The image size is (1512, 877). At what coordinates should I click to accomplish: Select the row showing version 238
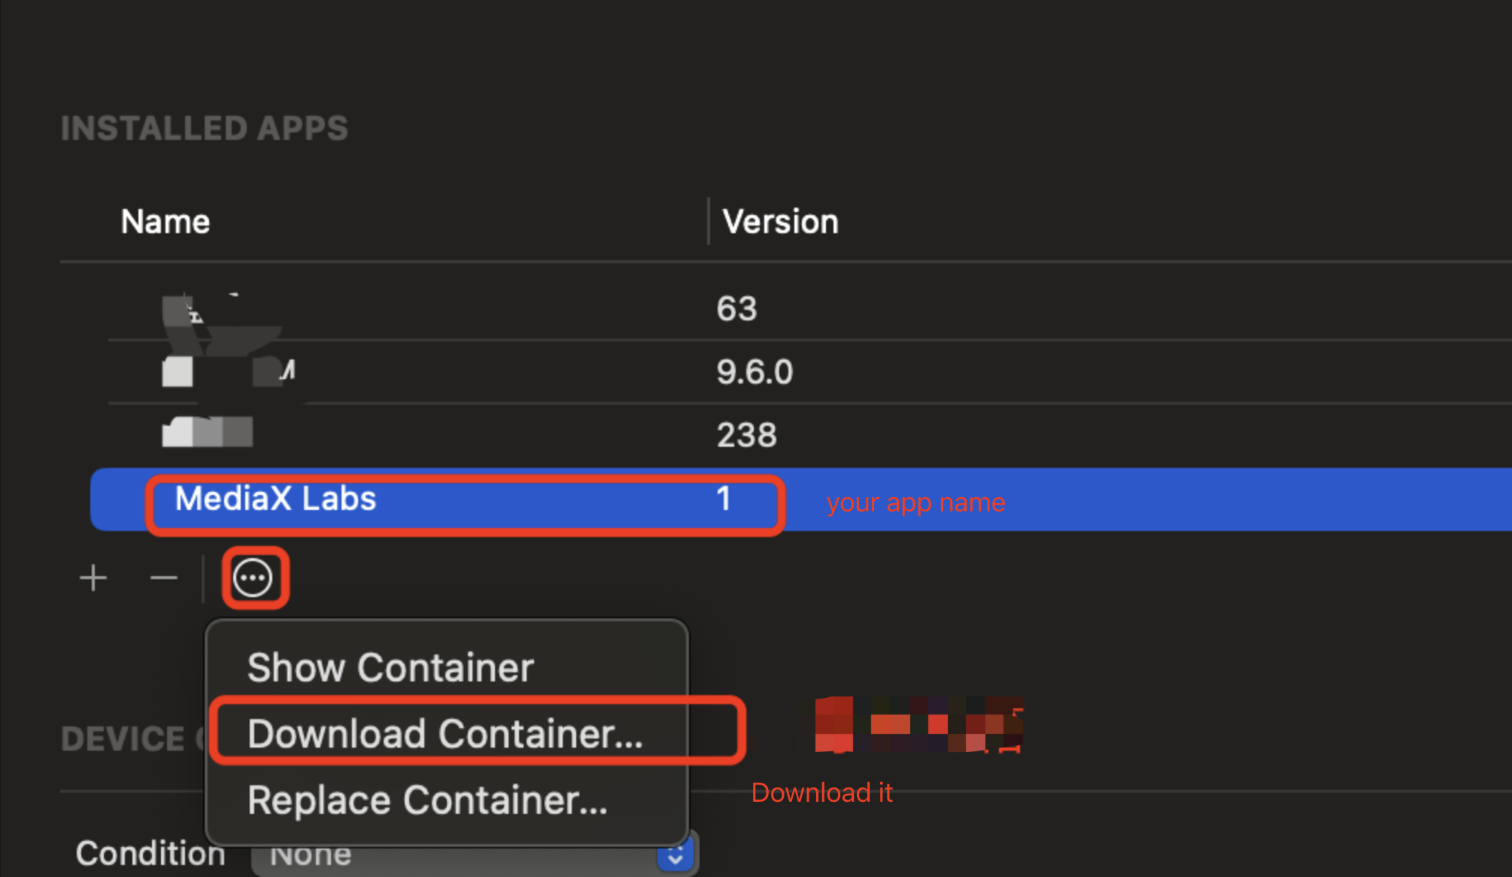click(x=746, y=435)
